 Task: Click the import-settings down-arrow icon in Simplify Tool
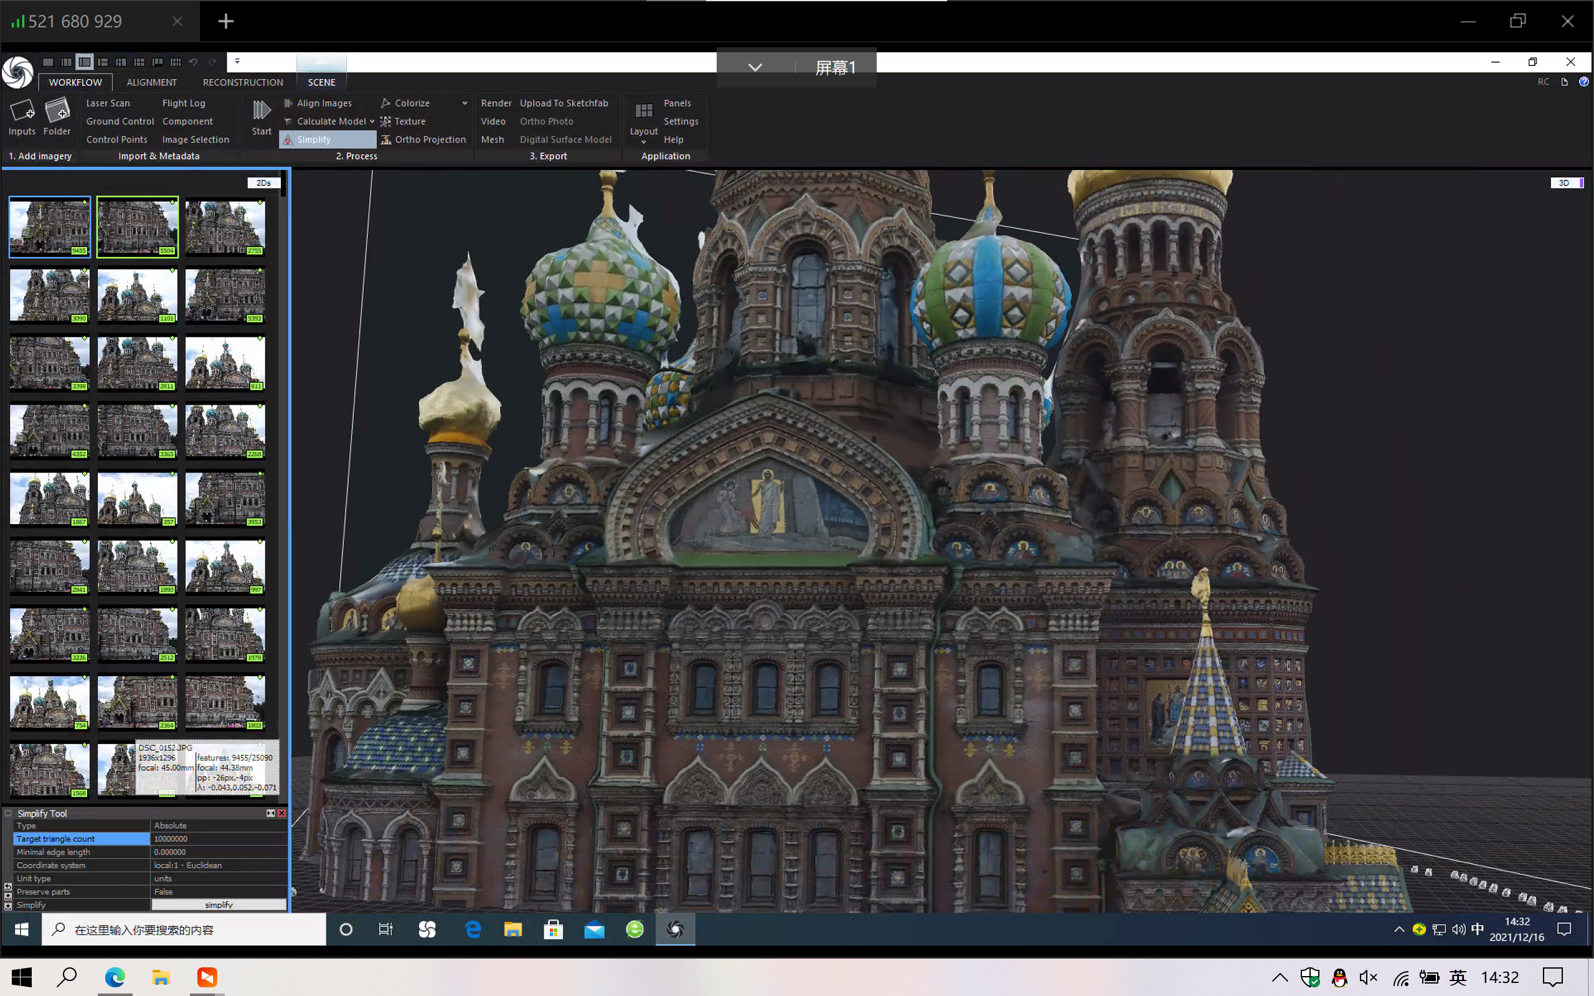pyautogui.click(x=8, y=906)
